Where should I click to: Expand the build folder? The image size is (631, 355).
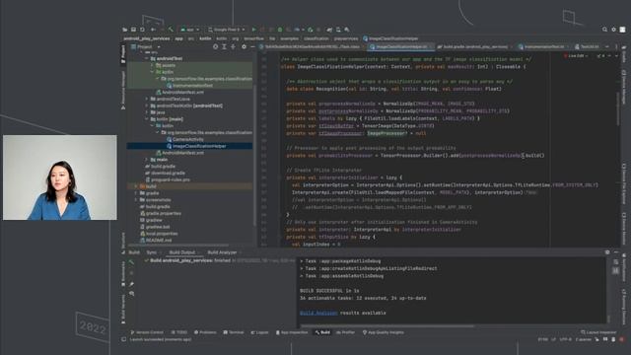pos(136,186)
